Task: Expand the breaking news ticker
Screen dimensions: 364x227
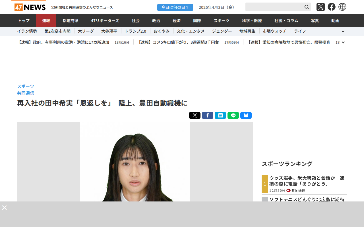Action: [343, 42]
